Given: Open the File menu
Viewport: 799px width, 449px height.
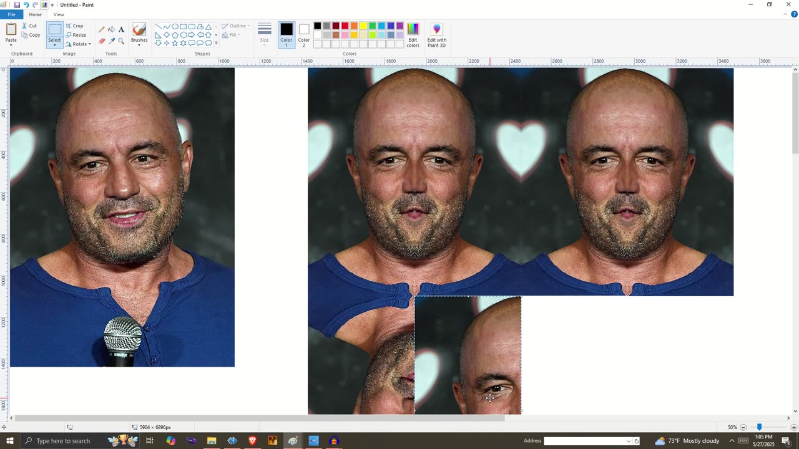Looking at the screenshot, I should click(x=11, y=14).
